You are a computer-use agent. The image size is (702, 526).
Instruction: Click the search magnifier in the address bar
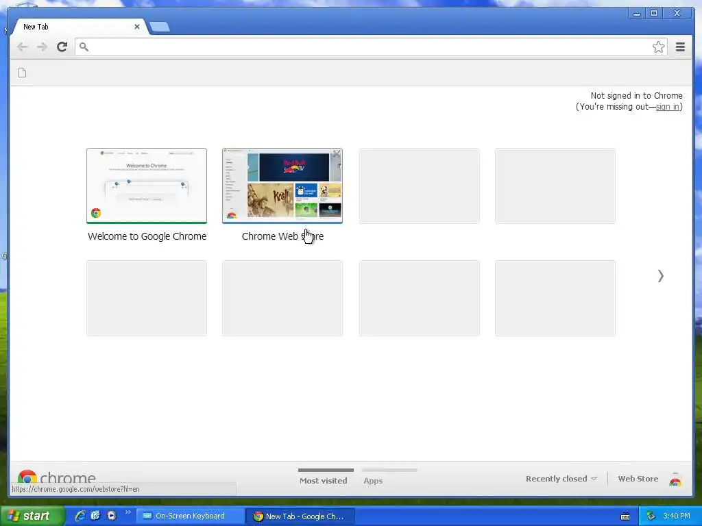84,47
